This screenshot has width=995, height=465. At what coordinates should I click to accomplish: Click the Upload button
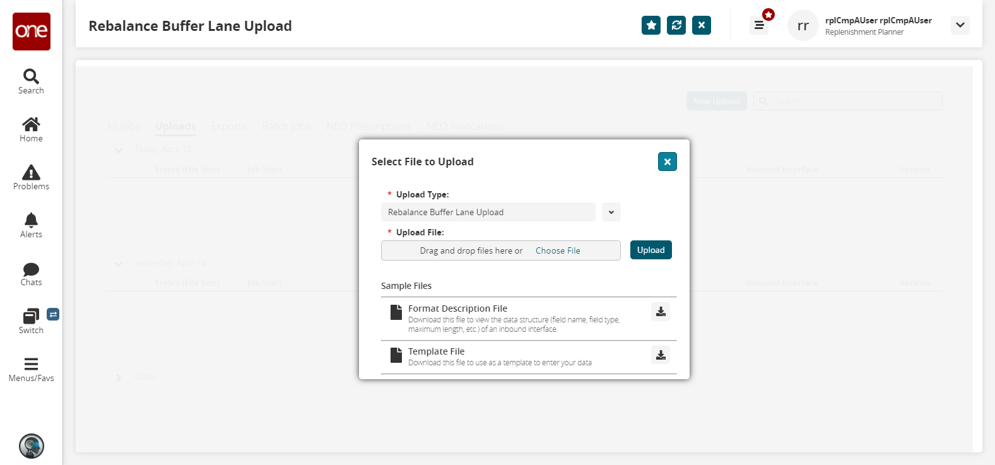[x=651, y=250]
